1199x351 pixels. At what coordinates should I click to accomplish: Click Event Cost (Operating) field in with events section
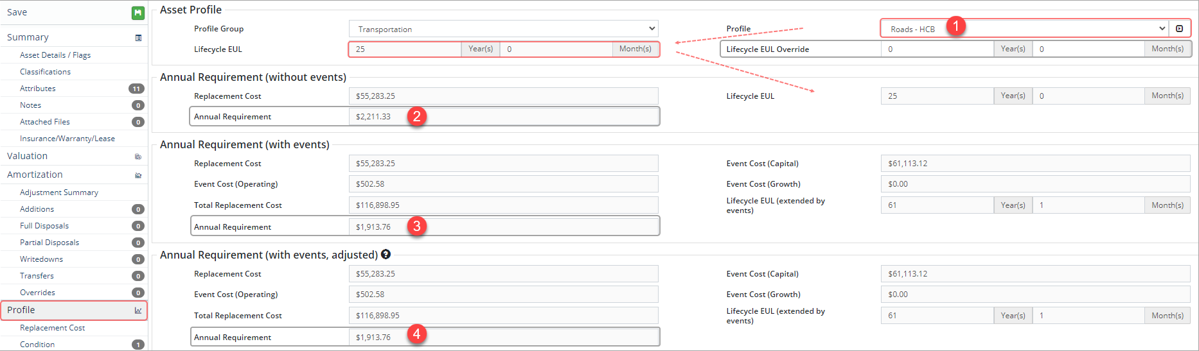[504, 184]
